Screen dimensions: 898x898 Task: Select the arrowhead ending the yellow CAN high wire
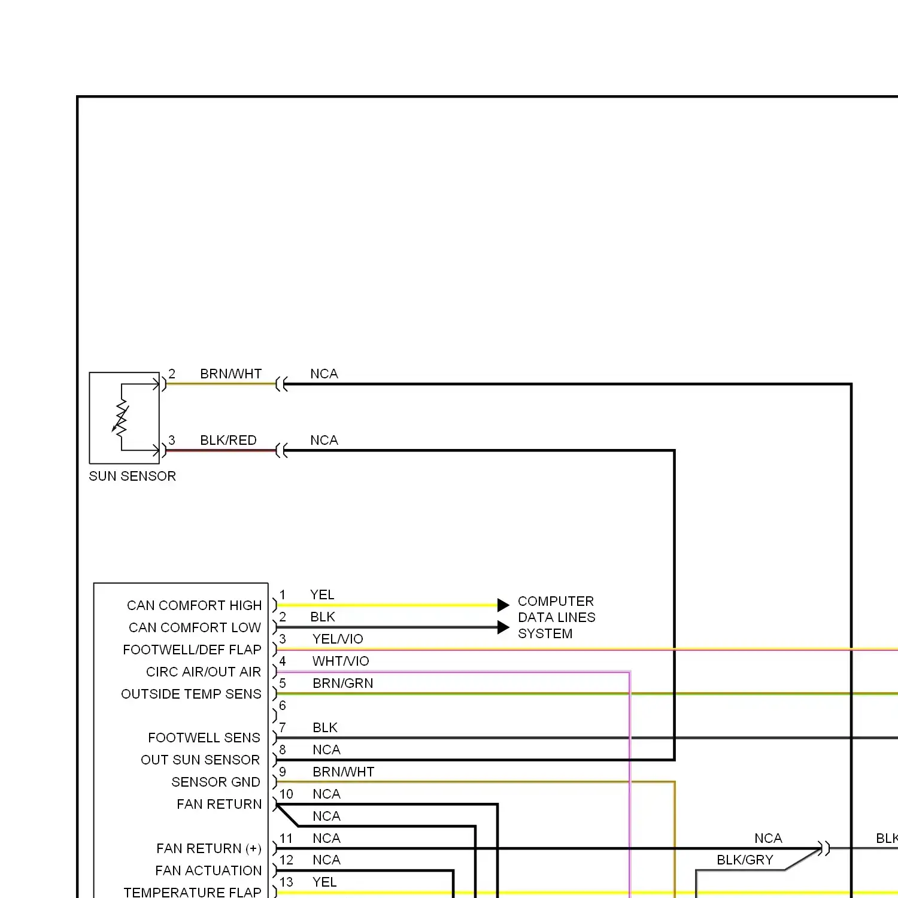pyautogui.click(x=503, y=605)
